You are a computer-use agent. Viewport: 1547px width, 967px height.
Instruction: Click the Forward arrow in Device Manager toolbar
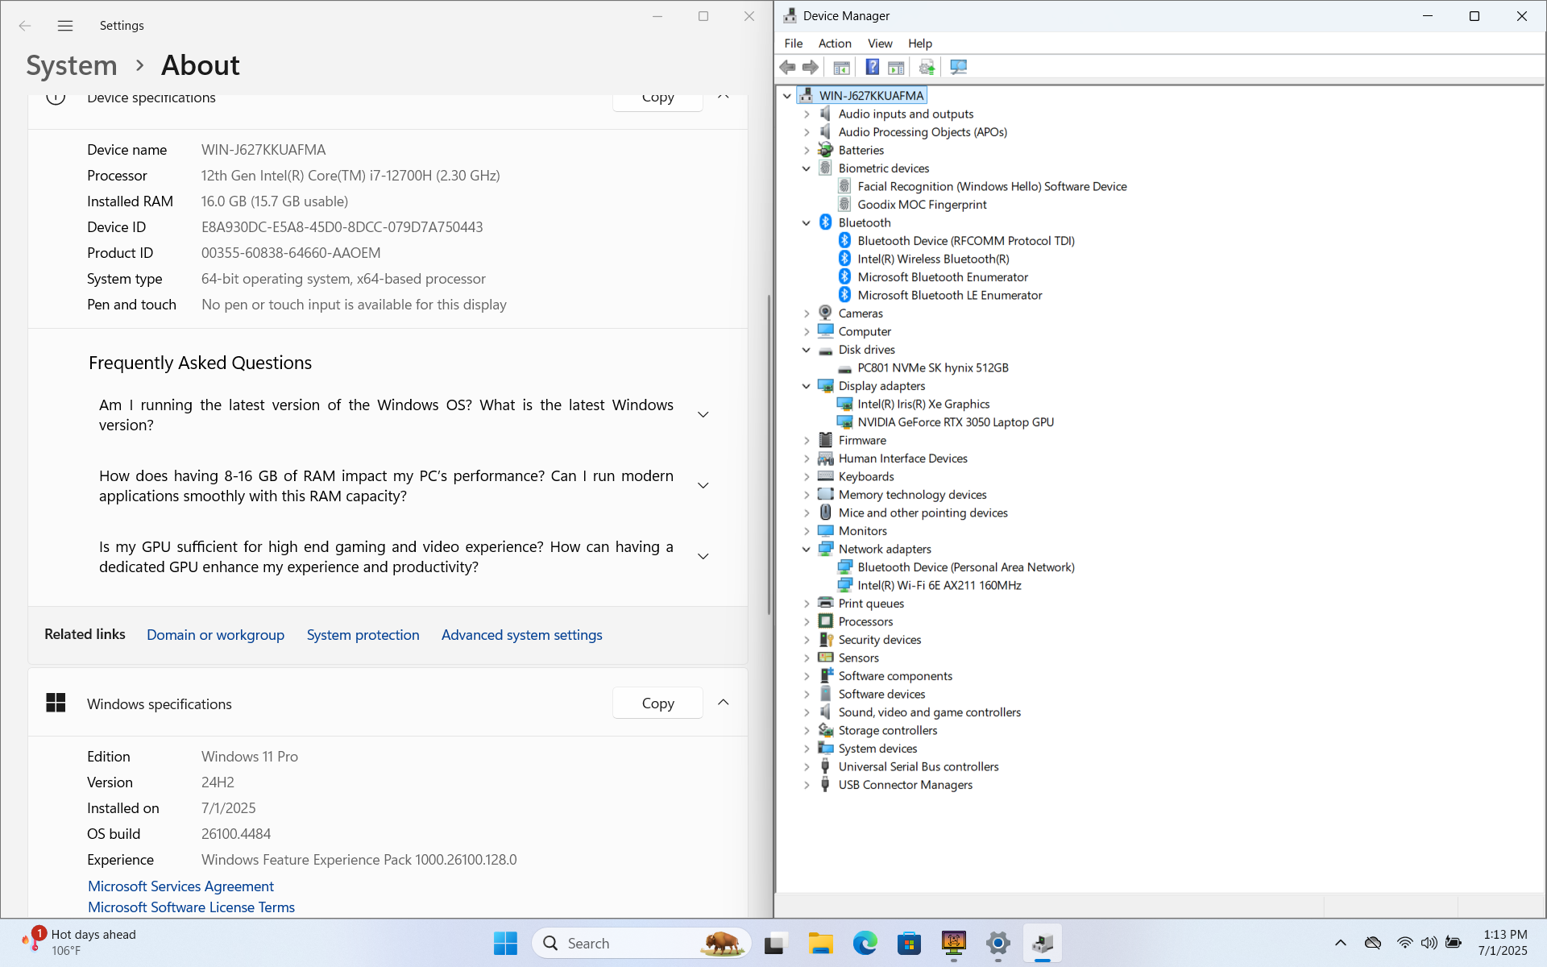coord(811,67)
